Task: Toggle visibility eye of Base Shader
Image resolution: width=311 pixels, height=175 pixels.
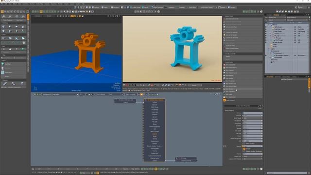Action: 266,31
